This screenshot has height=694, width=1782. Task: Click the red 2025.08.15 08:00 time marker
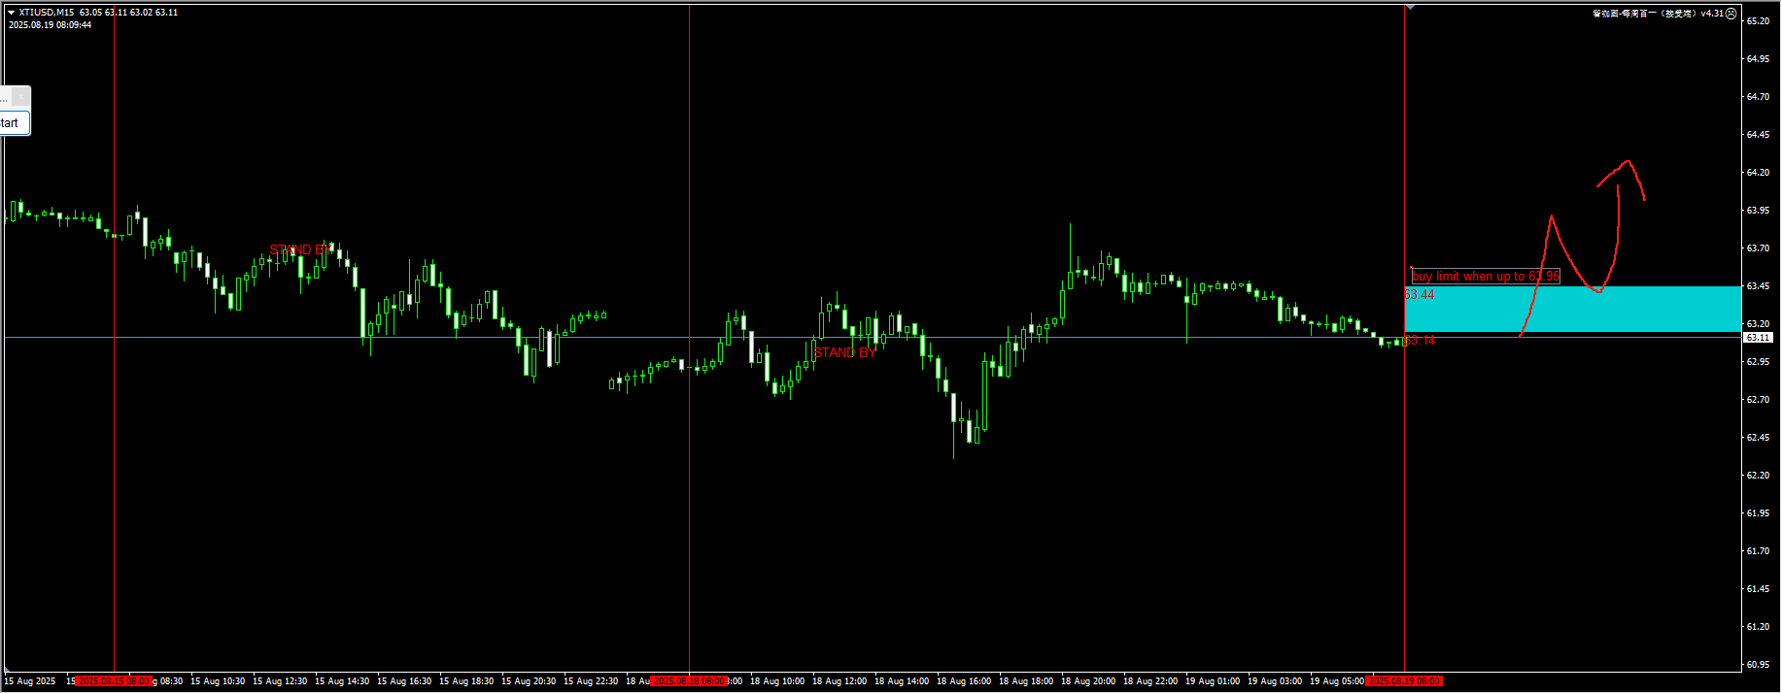114,681
